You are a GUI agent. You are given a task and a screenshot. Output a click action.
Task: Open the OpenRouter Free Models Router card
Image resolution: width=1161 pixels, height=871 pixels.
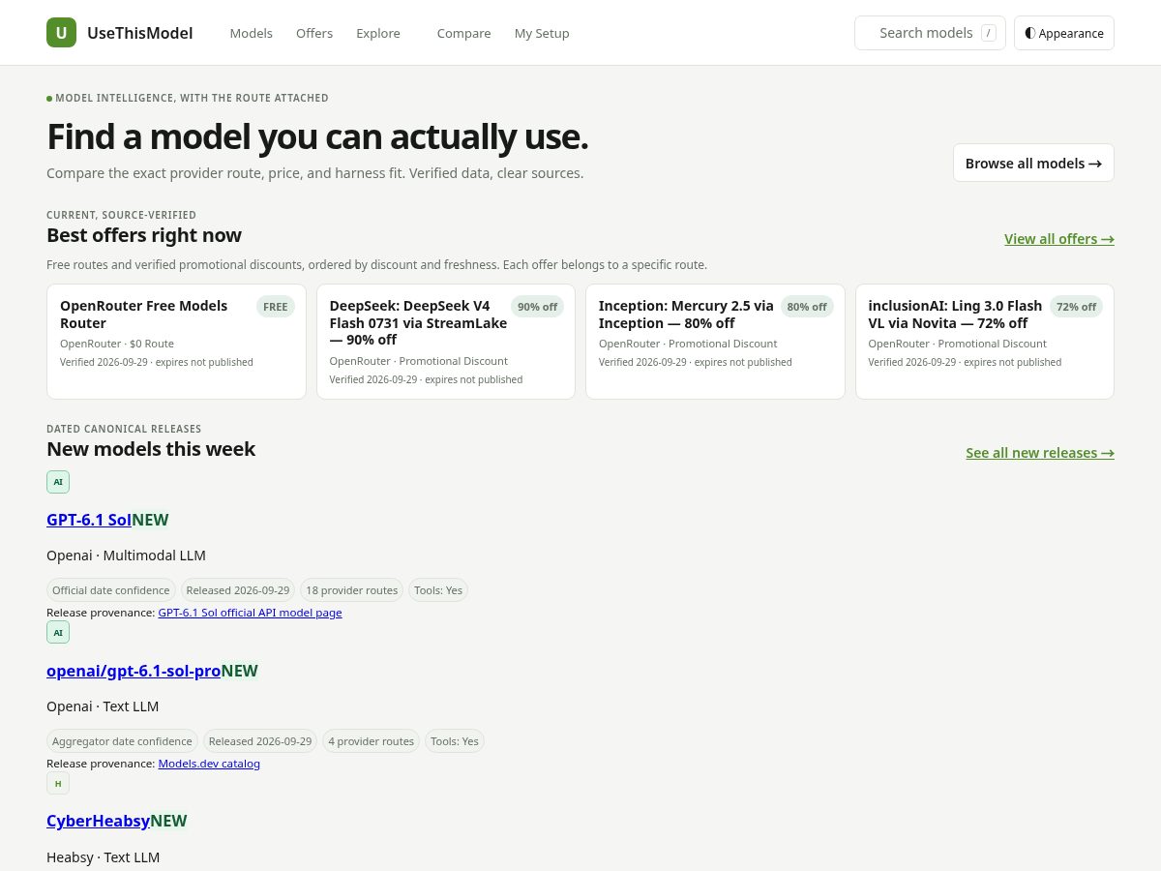tap(176, 342)
